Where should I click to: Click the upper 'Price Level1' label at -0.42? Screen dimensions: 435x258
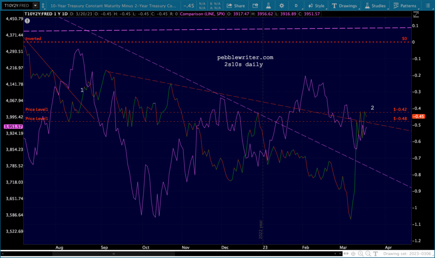tap(37, 109)
